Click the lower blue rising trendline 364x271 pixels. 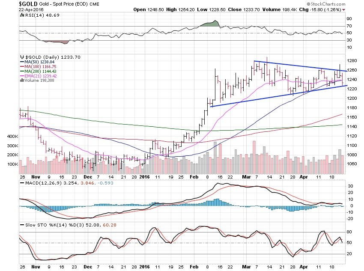point(279,96)
